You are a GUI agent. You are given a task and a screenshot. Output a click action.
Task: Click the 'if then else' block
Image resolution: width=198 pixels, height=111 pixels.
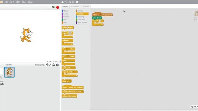click(68, 60)
